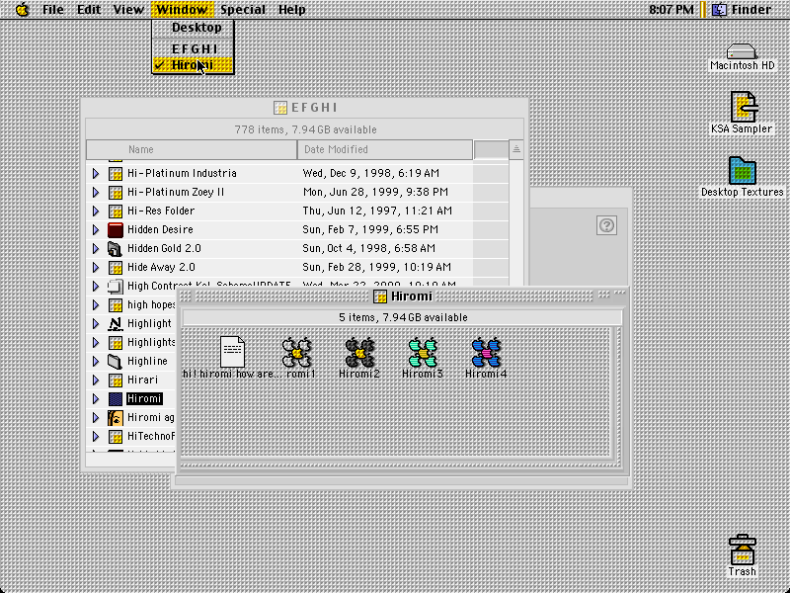This screenshot has height=593, width=790.
Task: Select the Hiromi3 file icon
Action: pyautogui.click(x=423, y=352)
